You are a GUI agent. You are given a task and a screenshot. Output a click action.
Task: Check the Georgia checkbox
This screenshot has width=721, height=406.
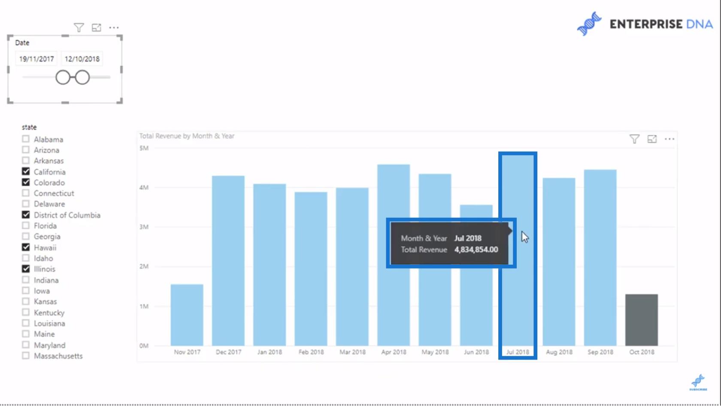[26, 236]
